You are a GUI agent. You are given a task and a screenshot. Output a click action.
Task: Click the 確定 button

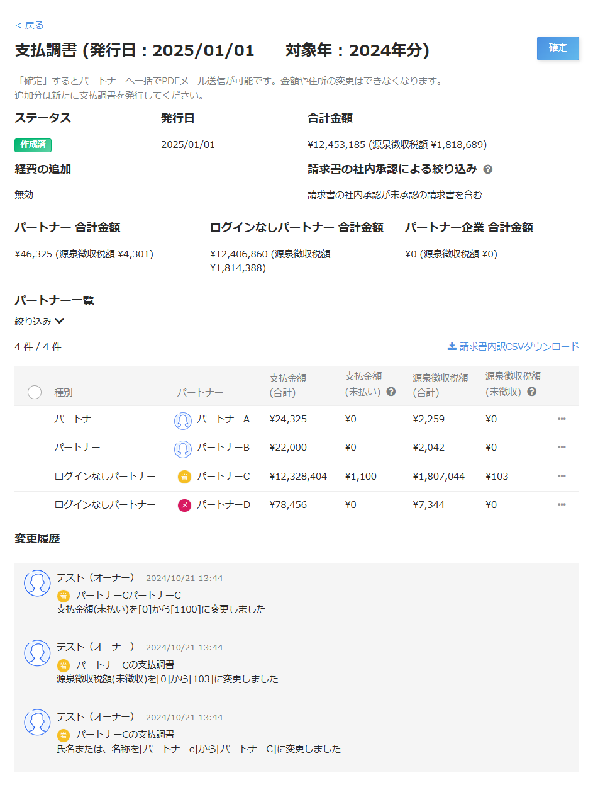pos(557,48)
